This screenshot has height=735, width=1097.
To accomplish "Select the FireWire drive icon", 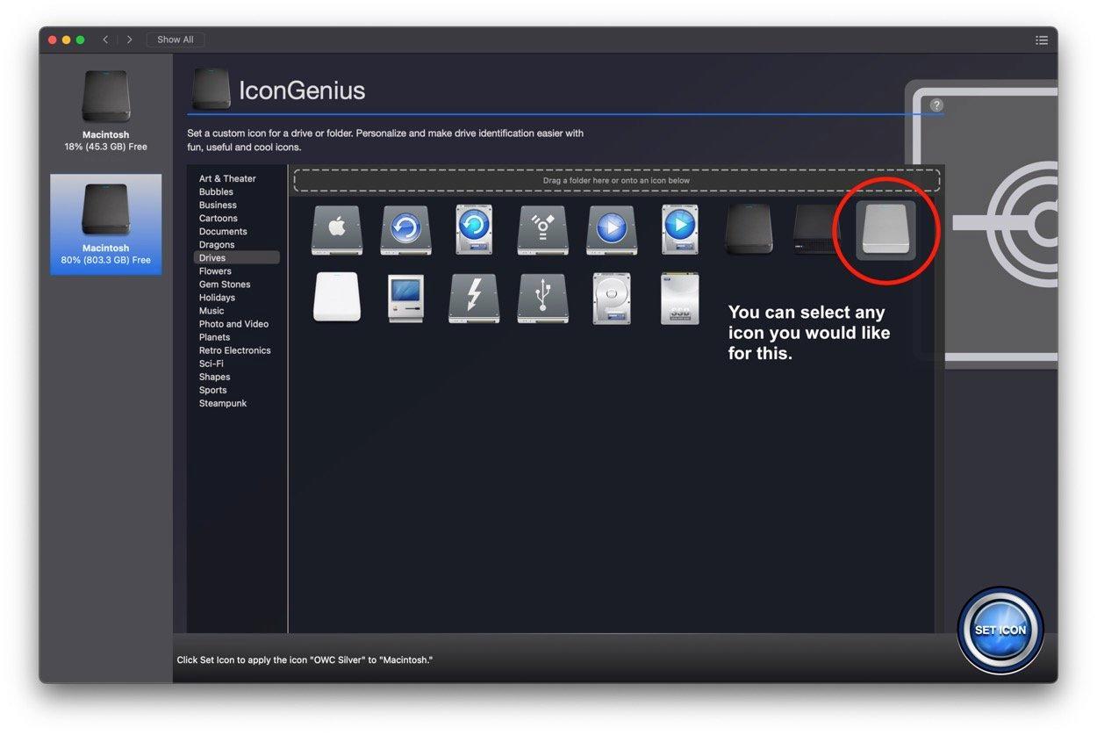I will 542,229.
